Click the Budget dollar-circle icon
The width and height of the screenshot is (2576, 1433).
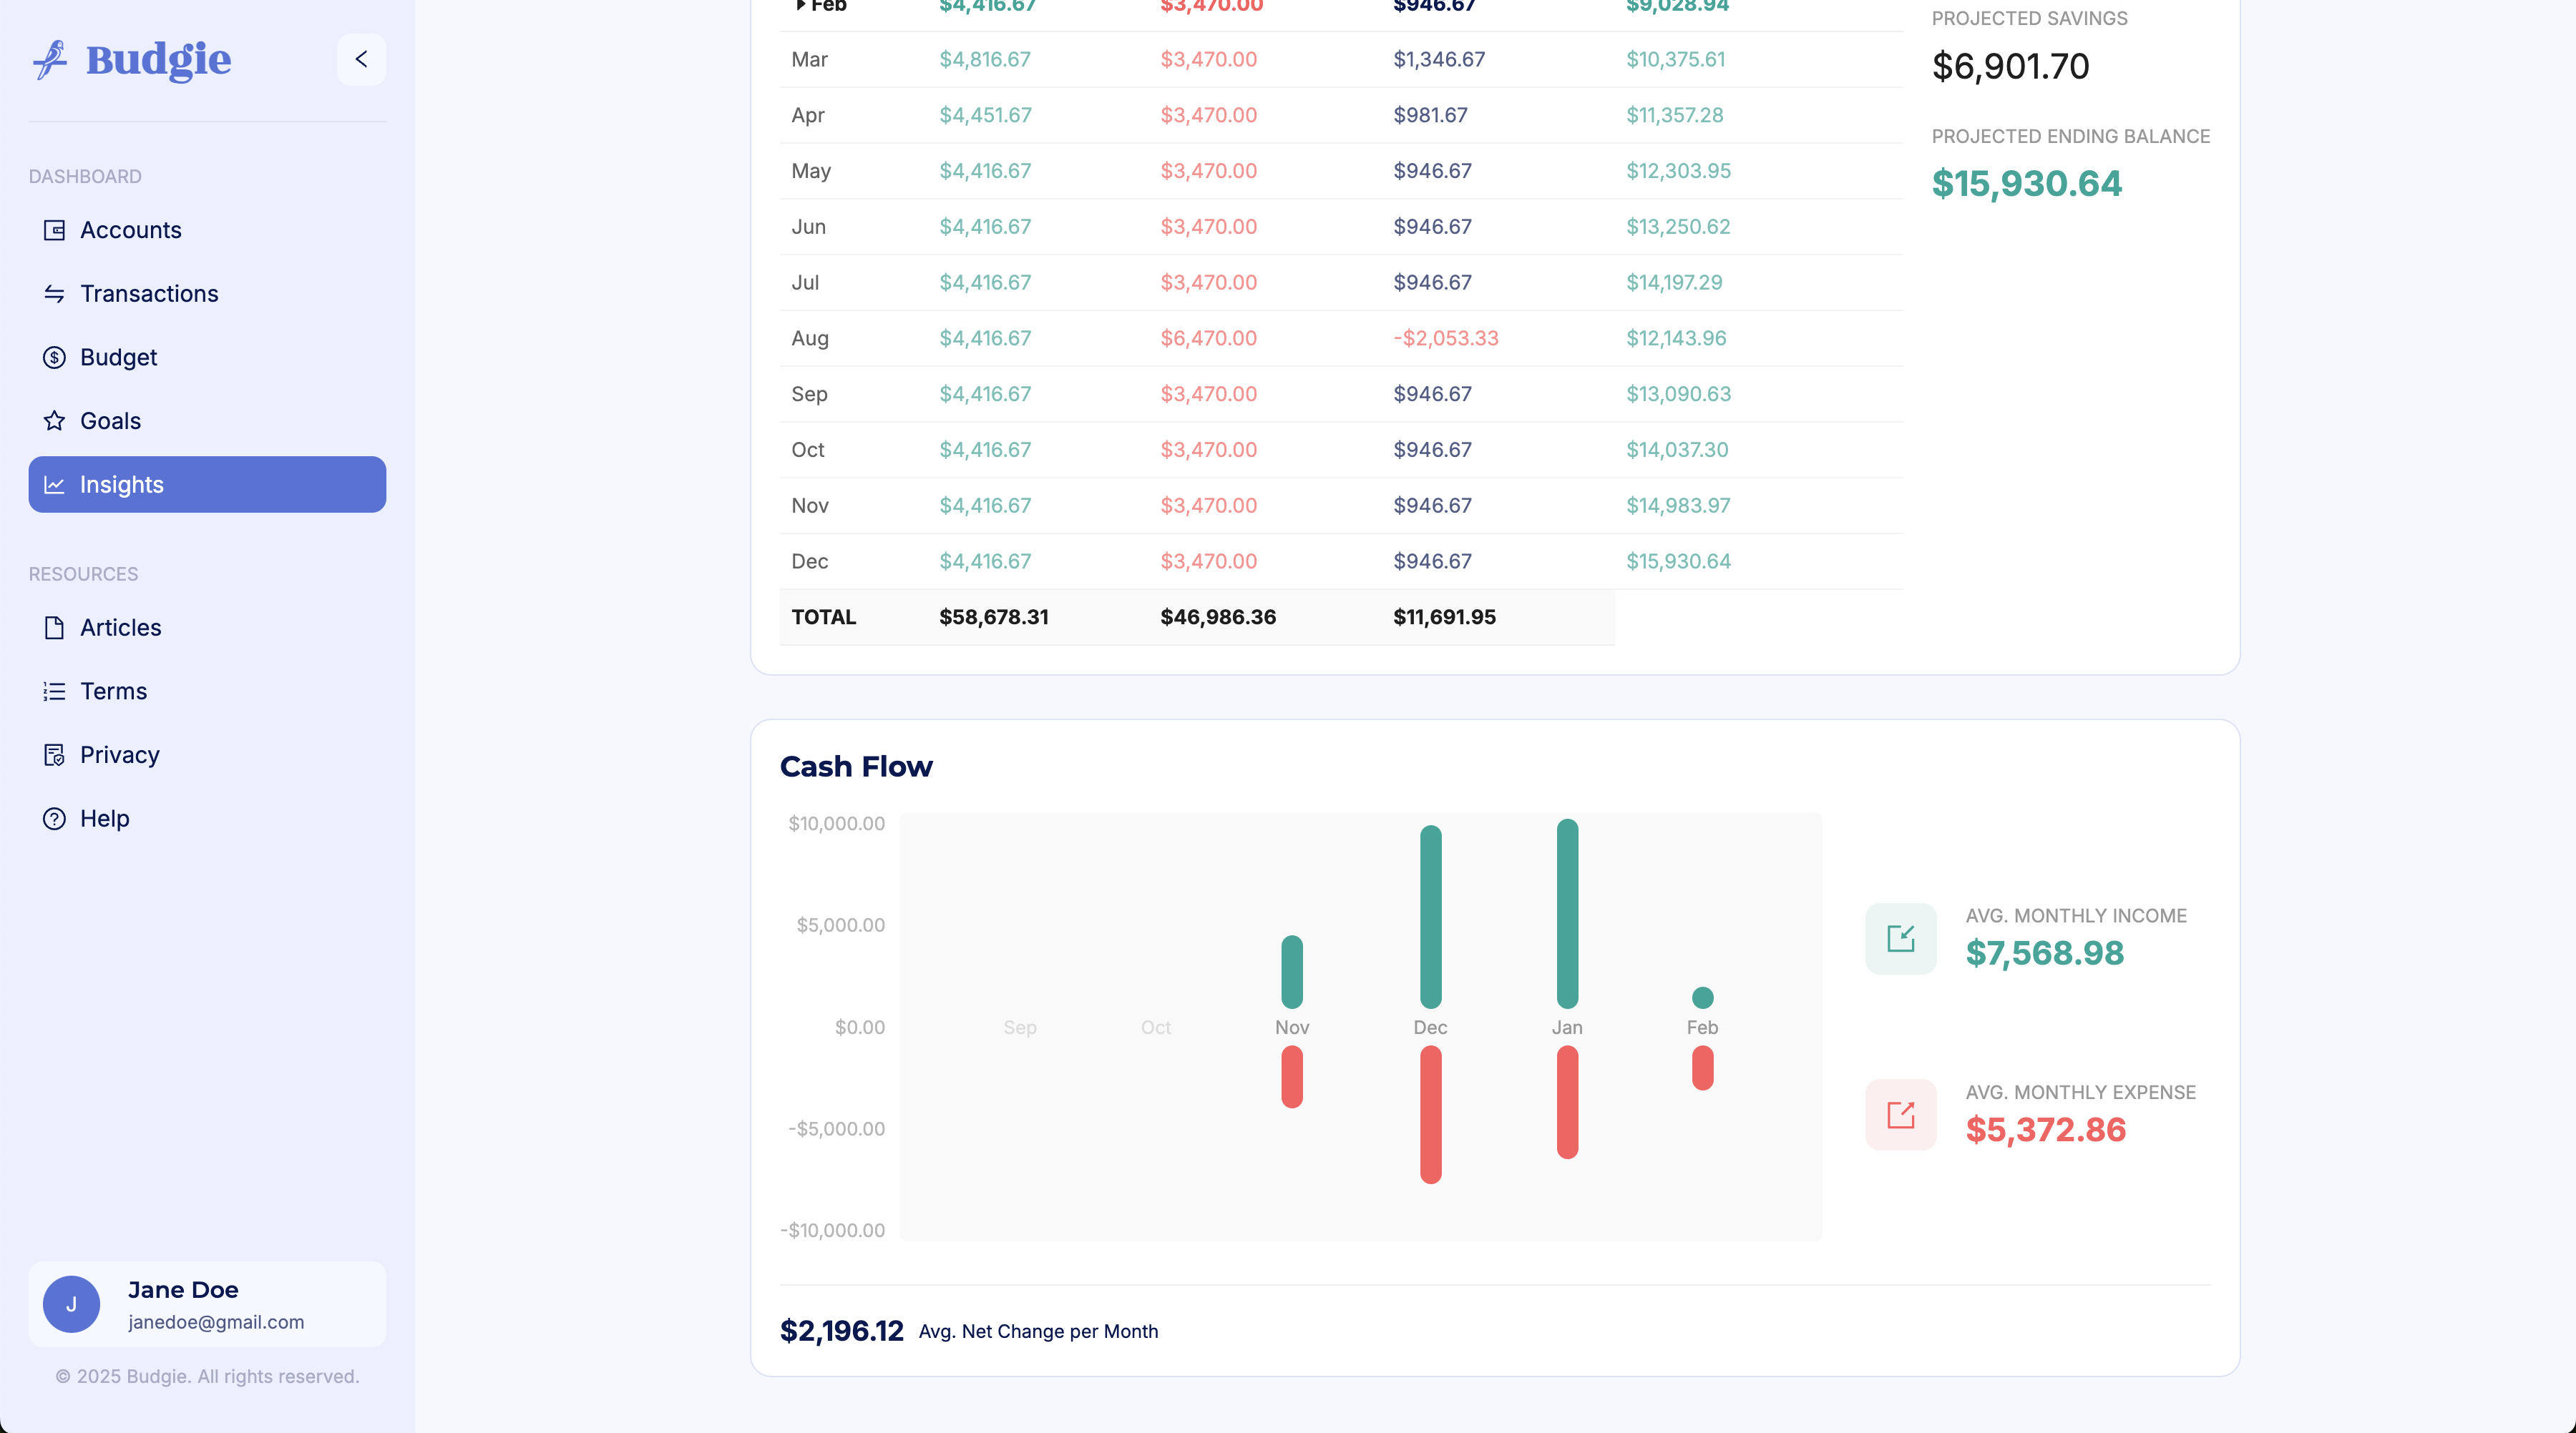[54, 358]
